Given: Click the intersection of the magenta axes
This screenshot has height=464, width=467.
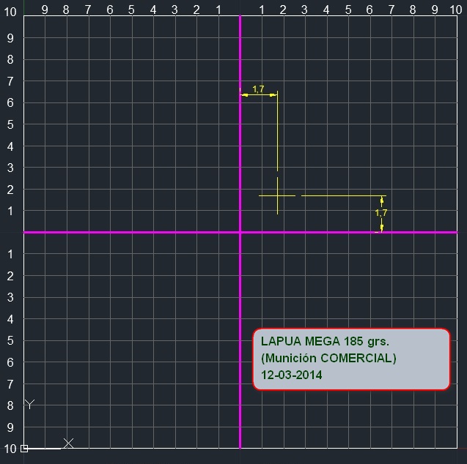Looking at the screenshot, I should [240, 232].
